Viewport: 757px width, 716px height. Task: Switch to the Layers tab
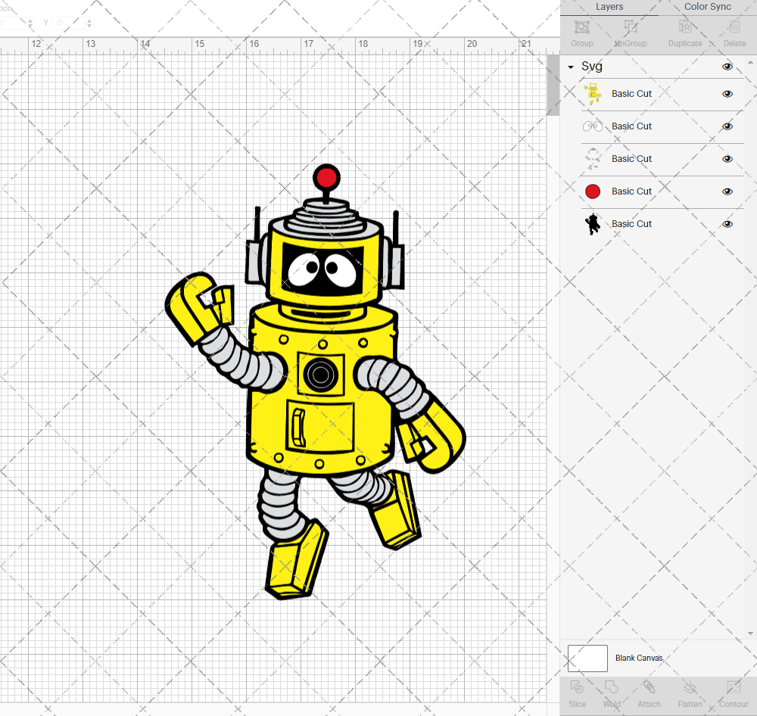[609, 7]
